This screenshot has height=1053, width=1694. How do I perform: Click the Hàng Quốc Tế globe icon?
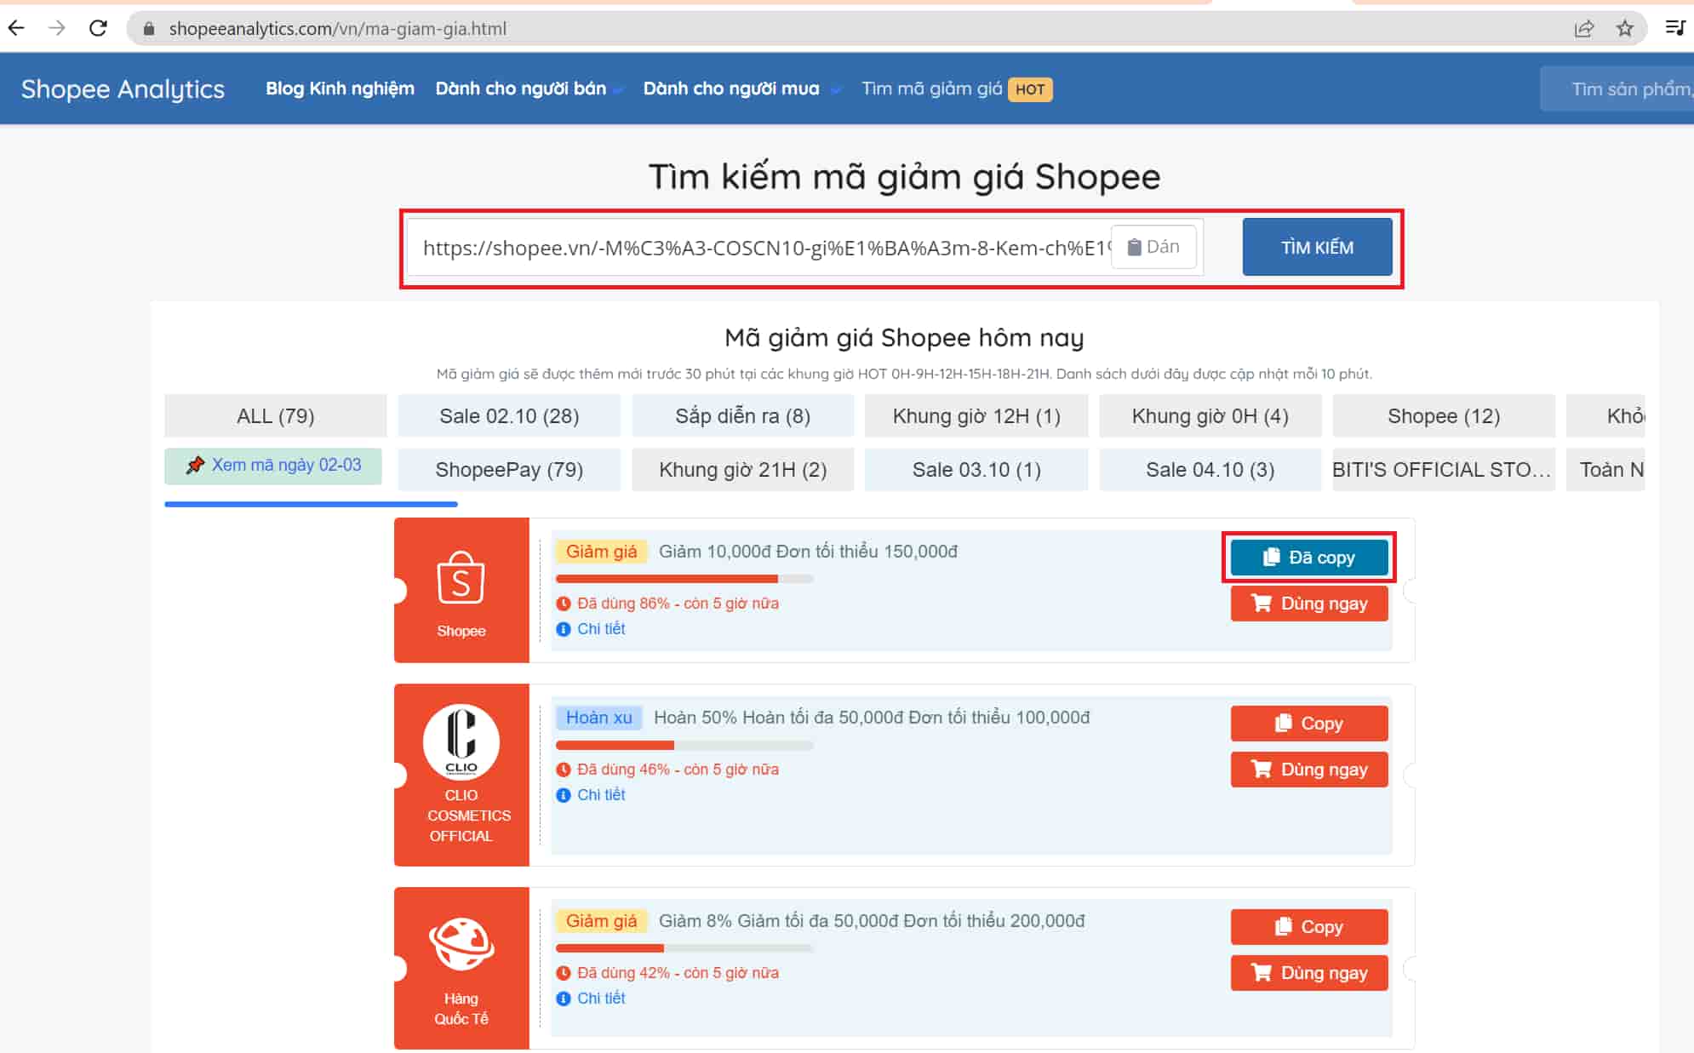461,944
